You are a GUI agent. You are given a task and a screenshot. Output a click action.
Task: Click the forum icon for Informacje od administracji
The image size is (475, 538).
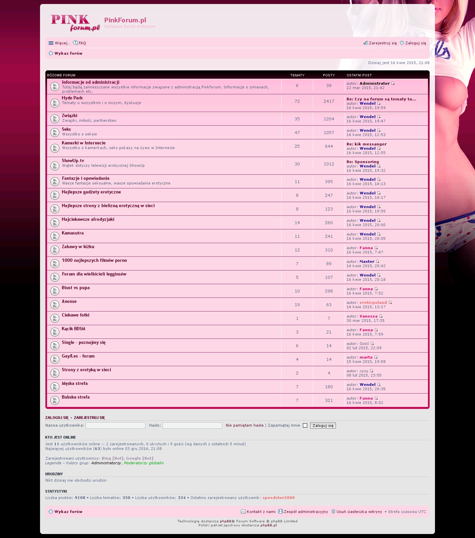pos(55,87)
